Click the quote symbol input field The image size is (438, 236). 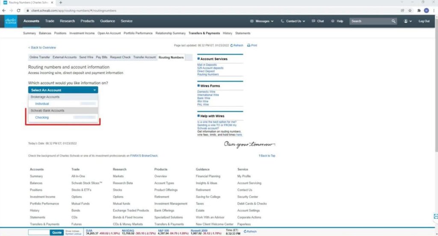[39, 232]
